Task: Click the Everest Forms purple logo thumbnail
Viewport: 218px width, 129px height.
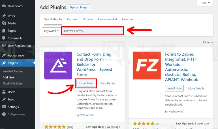Action: tap(58, 65)
